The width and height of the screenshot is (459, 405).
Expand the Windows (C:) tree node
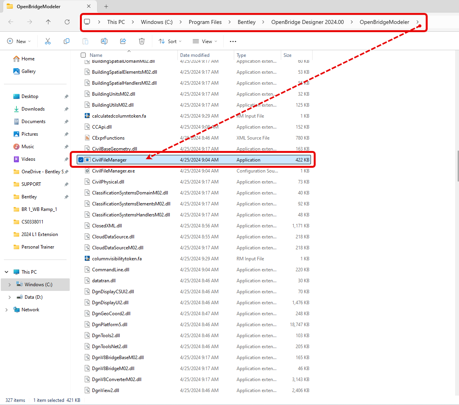click(10, 285)
